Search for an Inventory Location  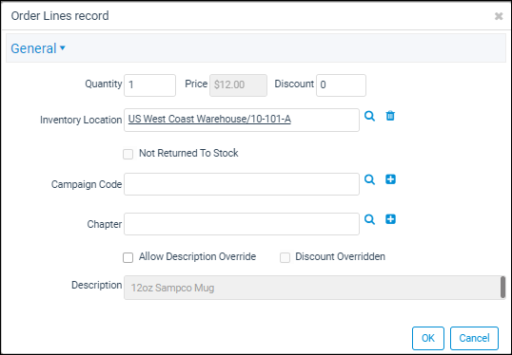(x=369, y=116)
